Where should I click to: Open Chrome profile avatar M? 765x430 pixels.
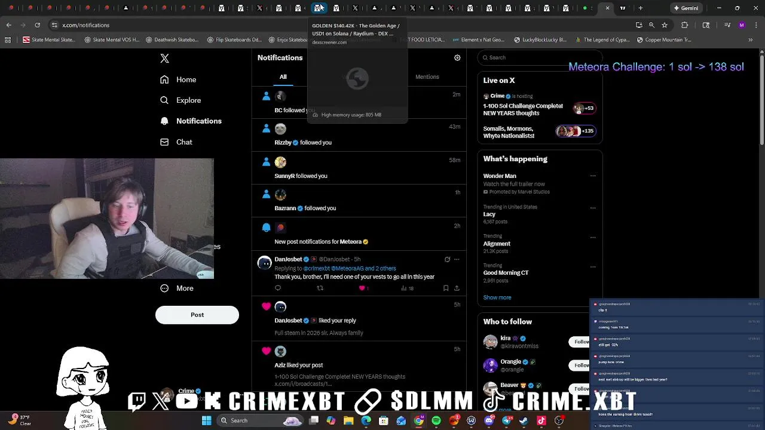[x=742, y=25]
